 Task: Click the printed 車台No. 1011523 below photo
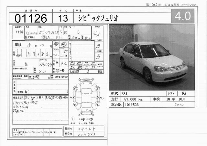click(x=132, y=105)
